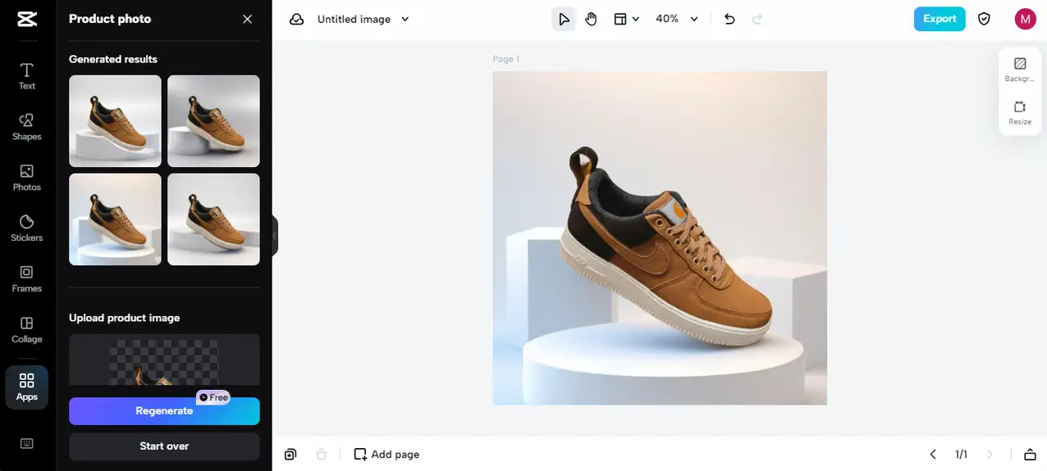Image resolution: width=1047 pixels, height=471 pixels.
Task: Click the Start over button
Action: (164, 446)
